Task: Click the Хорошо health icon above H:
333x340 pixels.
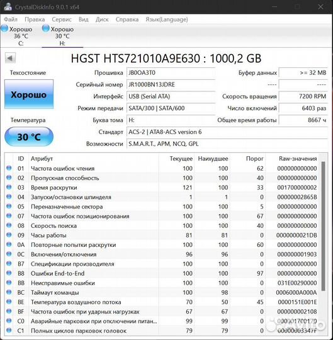Action: point(45,28)
